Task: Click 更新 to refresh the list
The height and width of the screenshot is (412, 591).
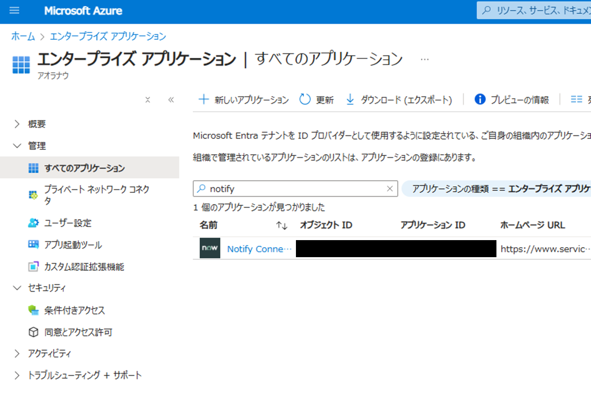Action: click(317, 100)
